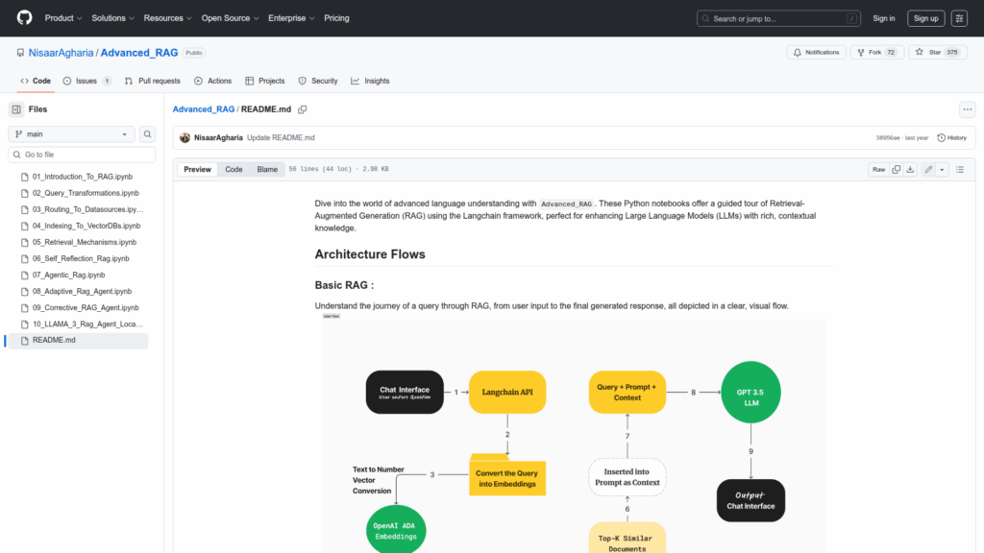
Task: Collapse the Files side panel icon
Action: (16, 109)
